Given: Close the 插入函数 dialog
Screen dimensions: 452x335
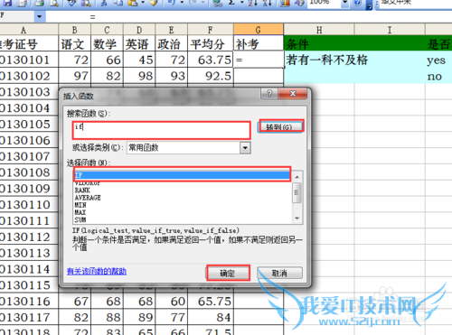Looking at the screenshot, I should click(x=293, y=94).
